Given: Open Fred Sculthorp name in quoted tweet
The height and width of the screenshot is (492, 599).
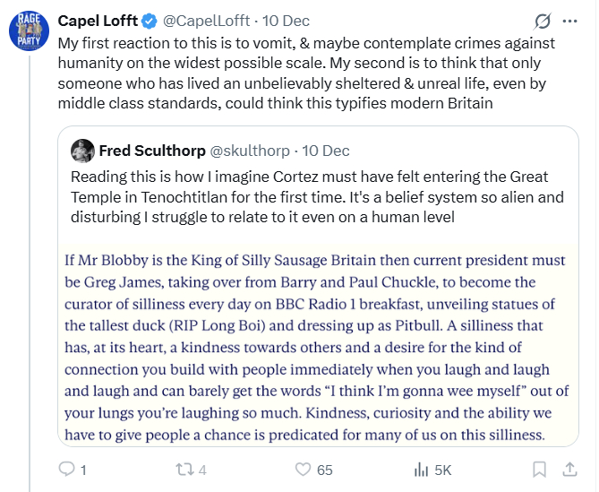Looking at the screenshot, I should click(150, 150).
